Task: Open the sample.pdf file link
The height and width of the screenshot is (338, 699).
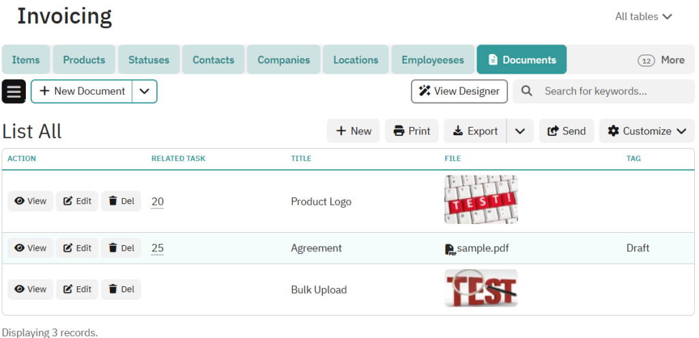Action: [x=482, y=249]
